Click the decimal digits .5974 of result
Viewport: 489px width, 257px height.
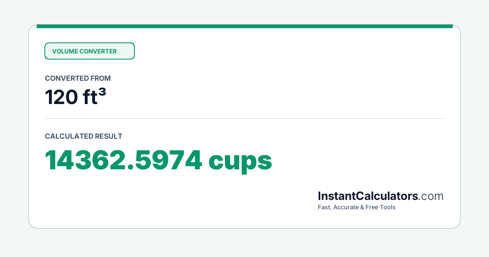click(x=170, y=160)
